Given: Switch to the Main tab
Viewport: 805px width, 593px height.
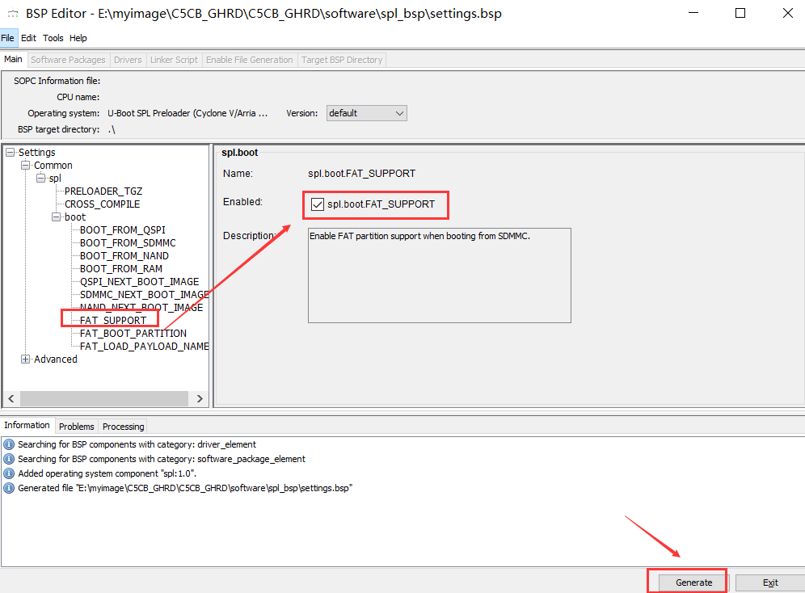Looking at the screenshot, I should [14, 59].
